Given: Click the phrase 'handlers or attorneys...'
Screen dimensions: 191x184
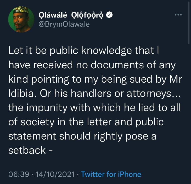Looking at the screenshot, I should [x=126, y=94].
